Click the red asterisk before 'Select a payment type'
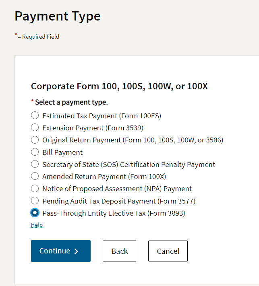 (32, 101)
